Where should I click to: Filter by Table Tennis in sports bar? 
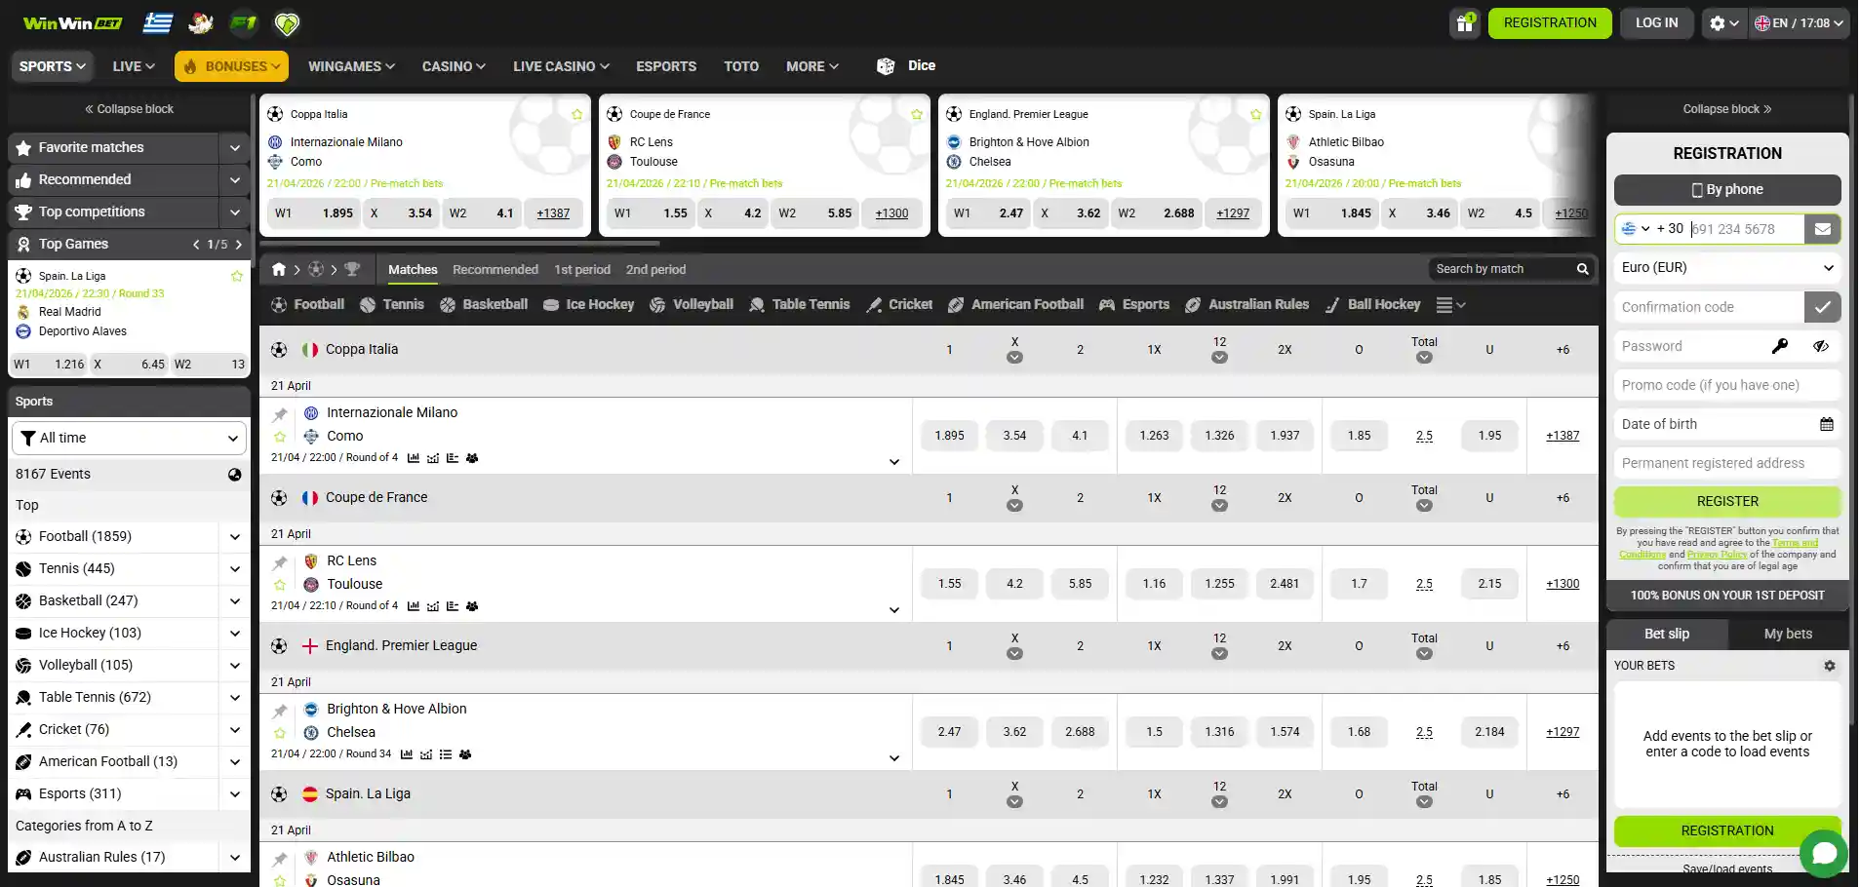(x=799, y=305)
